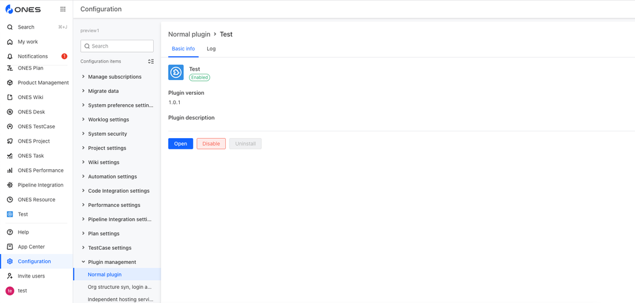Click the ONES Wiki icon
Viewport: 635px width, 303px height.
[x=10, y=97]
